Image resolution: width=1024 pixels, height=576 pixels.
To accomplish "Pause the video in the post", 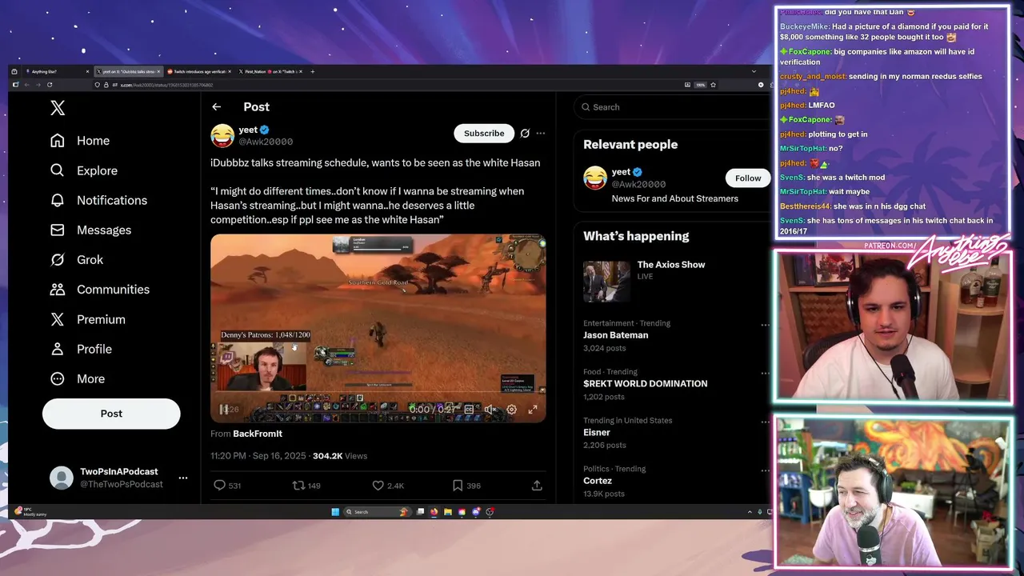I will [x=223, y=410].
